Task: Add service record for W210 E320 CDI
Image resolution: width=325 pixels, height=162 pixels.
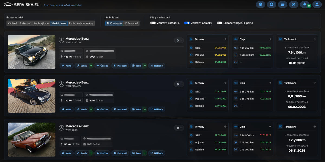Action: [91, 66]
